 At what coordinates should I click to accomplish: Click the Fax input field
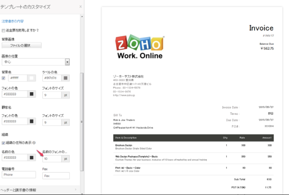pyautogui.click(x=56, y=176)
